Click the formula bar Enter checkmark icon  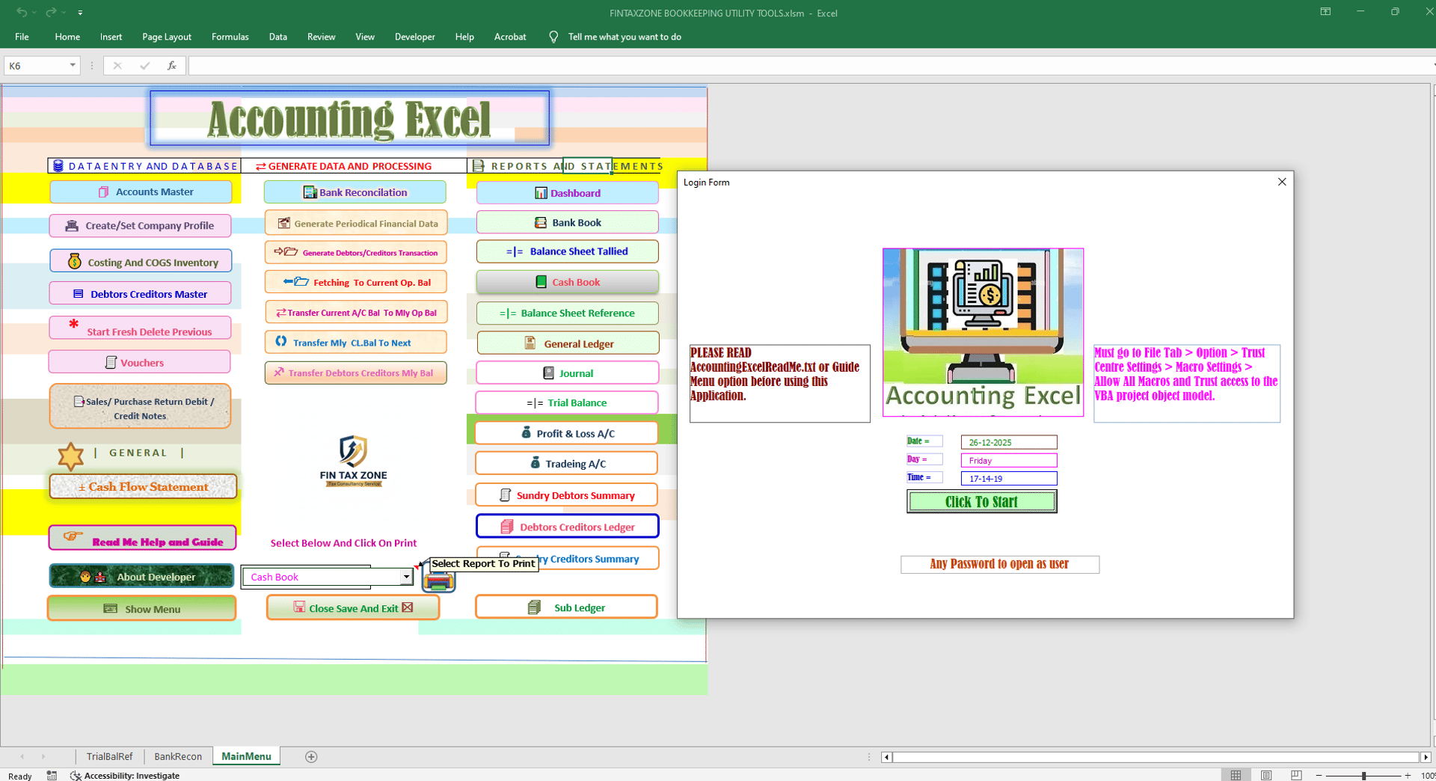pyautogui.click(x=144, y=66)
